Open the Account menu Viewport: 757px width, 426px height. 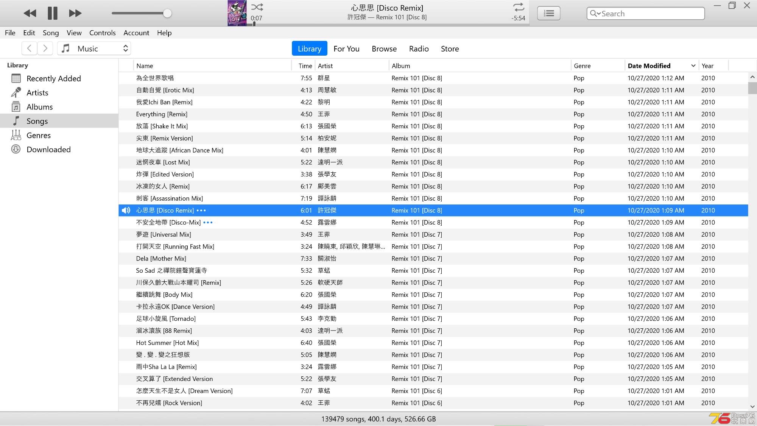click(136, 33)
